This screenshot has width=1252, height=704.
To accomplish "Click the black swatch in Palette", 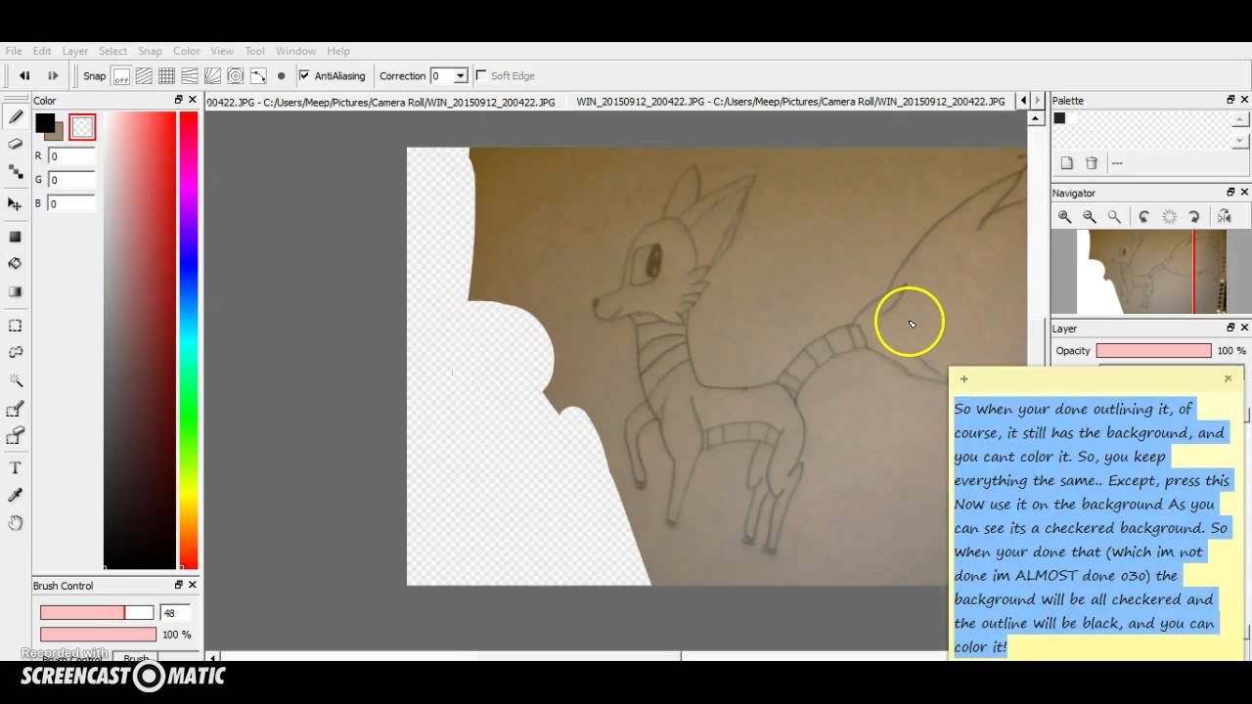I will pyautogui.click(x=1059, y=118).
